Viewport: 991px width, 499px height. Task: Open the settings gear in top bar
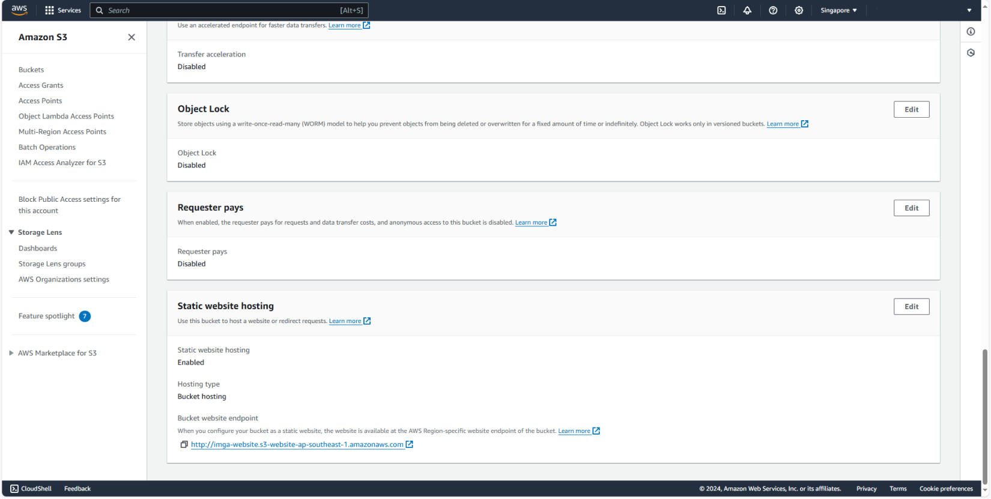pos(799,10)
